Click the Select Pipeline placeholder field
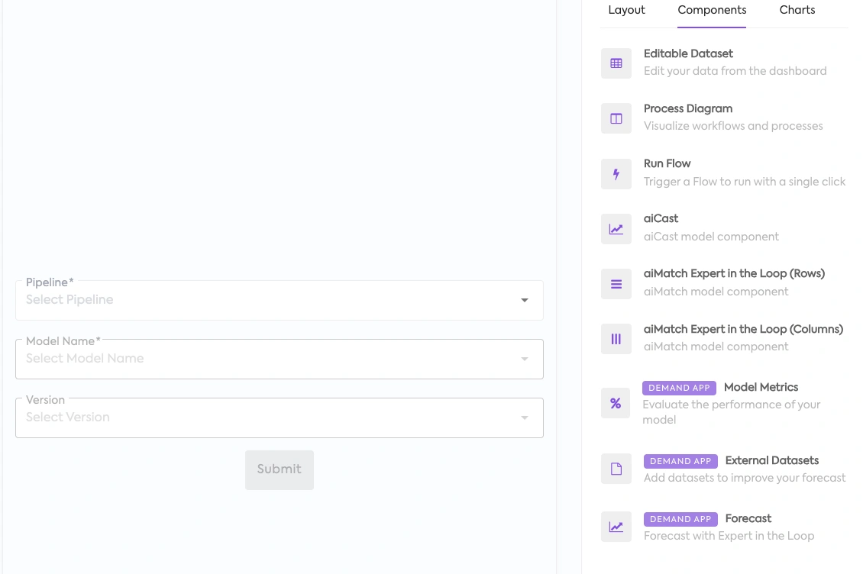Screen dimensions: 863x574 coord(280,301)
